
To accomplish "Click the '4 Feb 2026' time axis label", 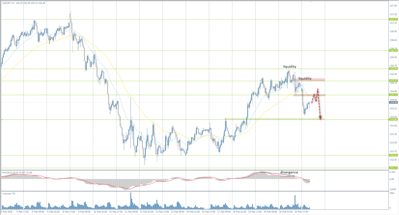I will coord(7,212).
